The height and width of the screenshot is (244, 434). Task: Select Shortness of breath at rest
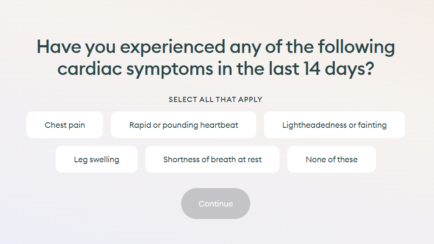click(212, 160)
